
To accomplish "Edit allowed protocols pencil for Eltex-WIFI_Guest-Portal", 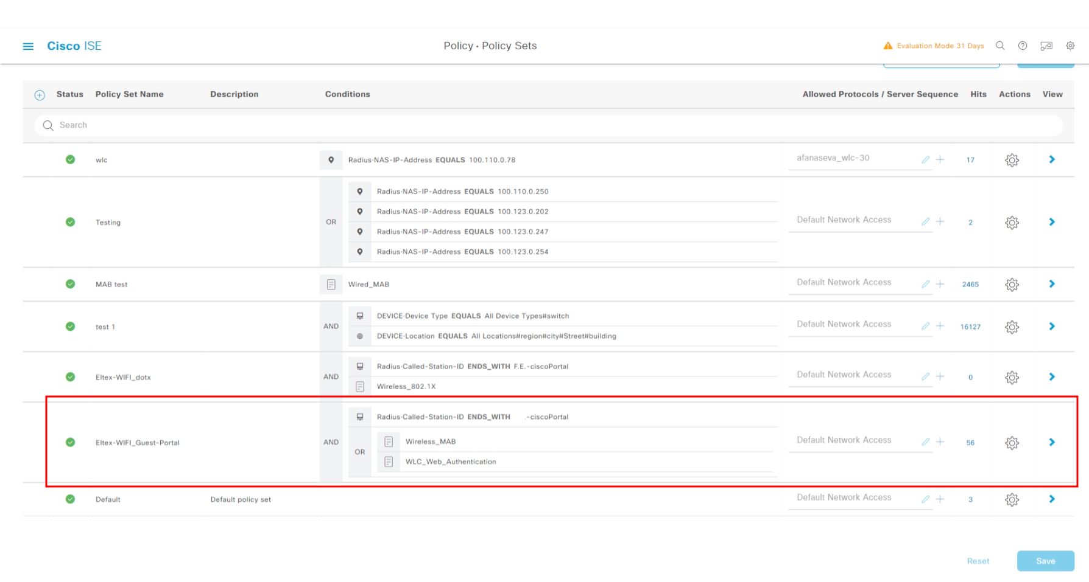I will coord(926,442).
